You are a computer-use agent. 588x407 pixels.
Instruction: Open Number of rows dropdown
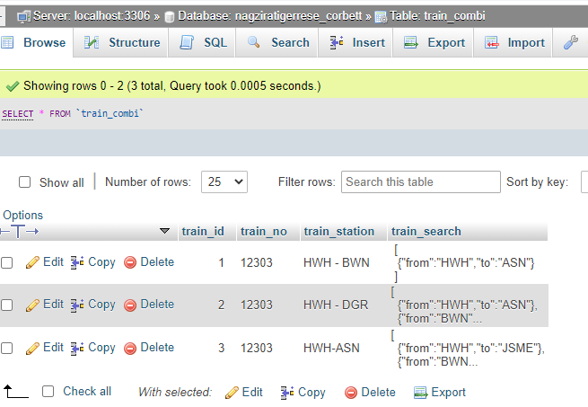pyautogui.click(x=224, y=181)
